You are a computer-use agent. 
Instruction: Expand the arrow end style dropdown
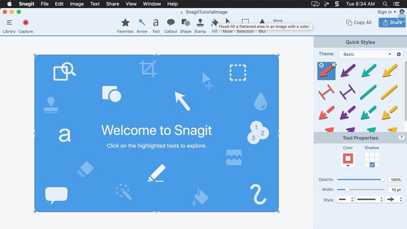click(393, 200)
